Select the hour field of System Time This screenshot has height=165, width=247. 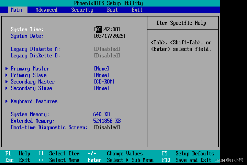(99, 29)
